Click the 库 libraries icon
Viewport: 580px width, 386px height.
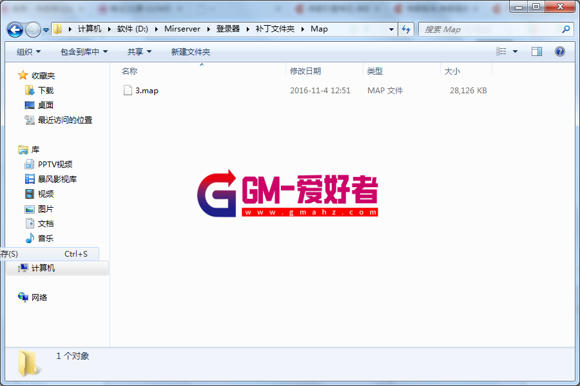pyautogui.click(x=23, y=150)
